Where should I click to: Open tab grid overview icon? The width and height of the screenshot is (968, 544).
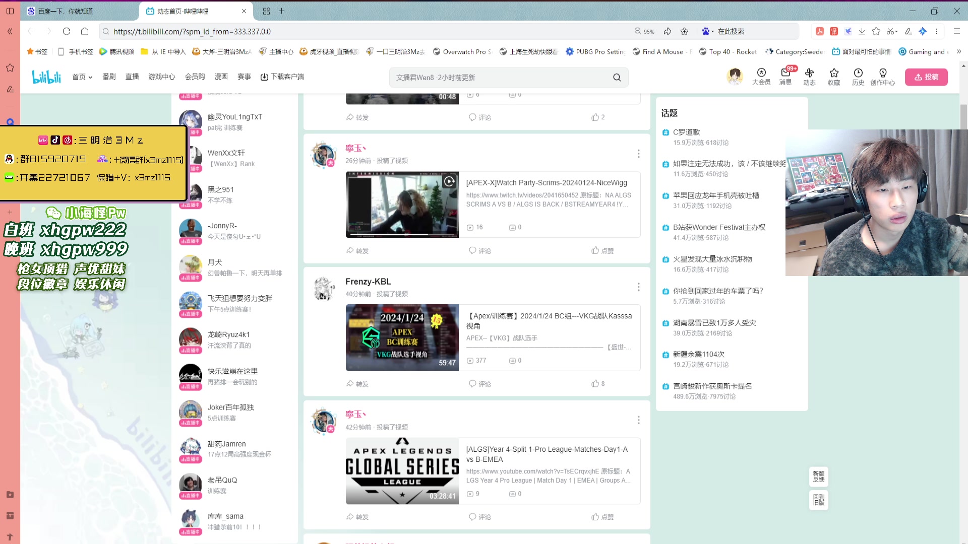click(266, 11)
